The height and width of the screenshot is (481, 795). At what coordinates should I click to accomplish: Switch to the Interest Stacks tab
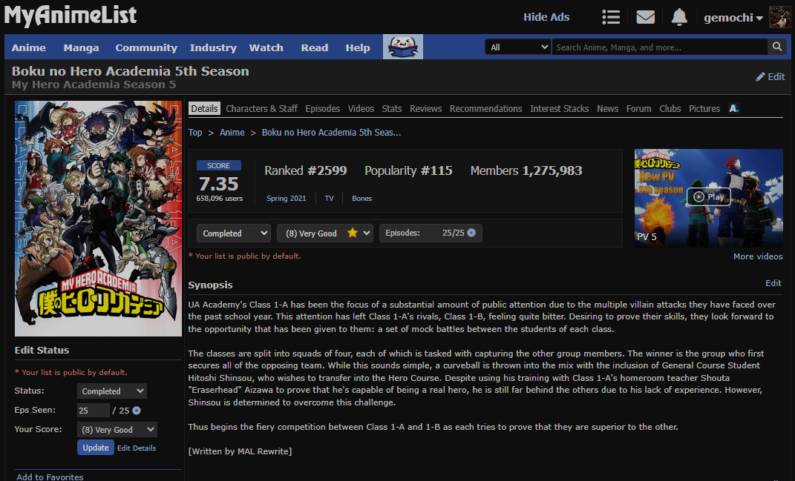559,108
